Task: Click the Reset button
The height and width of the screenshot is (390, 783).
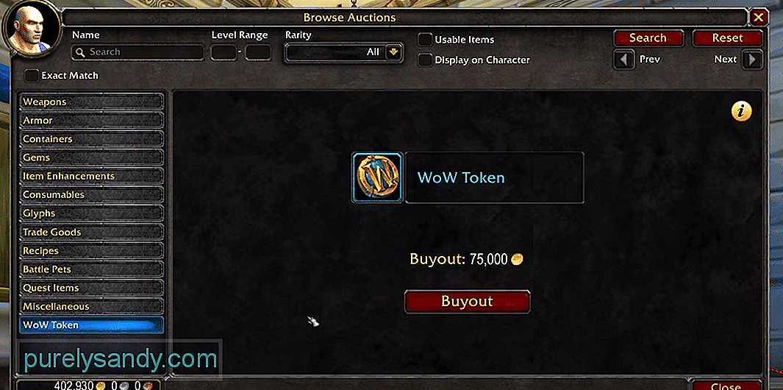Action: tap(728, 38)
